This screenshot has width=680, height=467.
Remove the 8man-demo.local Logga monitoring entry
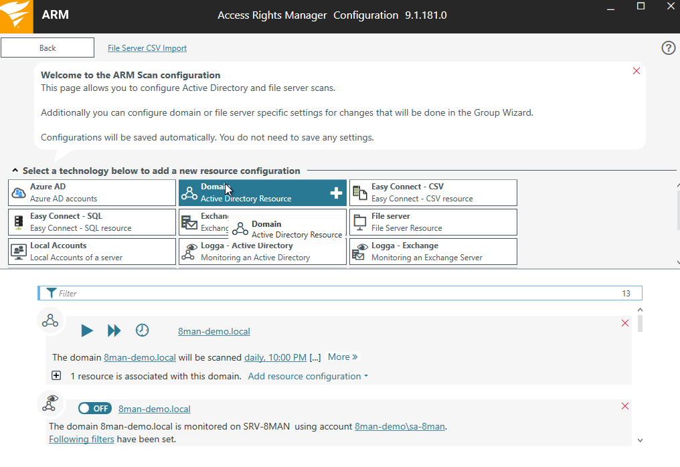[625, 406]
